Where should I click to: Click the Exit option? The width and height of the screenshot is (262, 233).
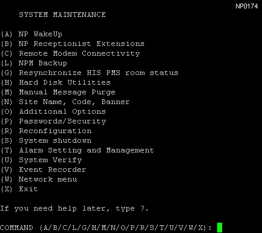(19, 189)
